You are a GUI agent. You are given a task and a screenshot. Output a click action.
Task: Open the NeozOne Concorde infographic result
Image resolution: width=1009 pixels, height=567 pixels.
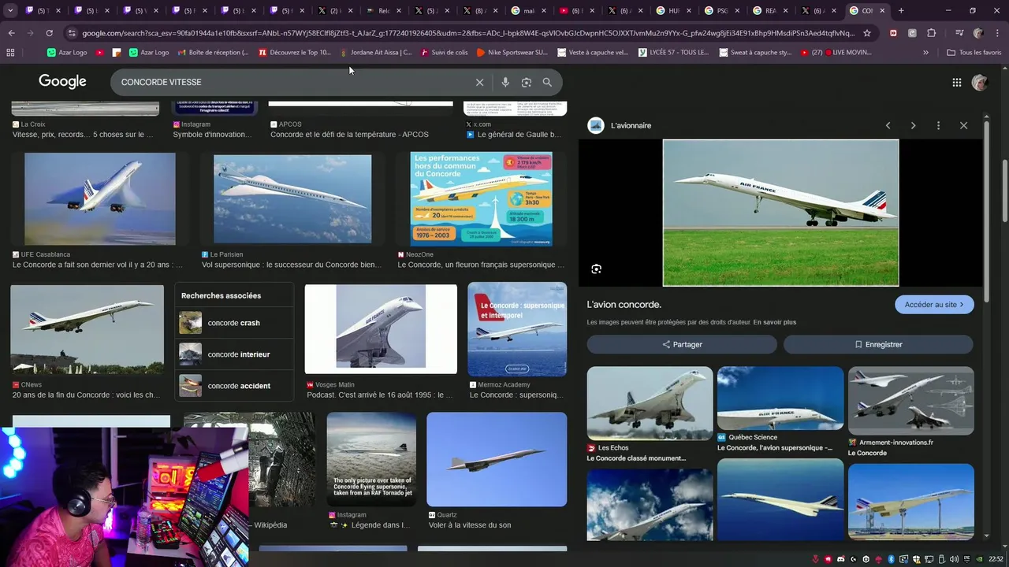point(481,198)
